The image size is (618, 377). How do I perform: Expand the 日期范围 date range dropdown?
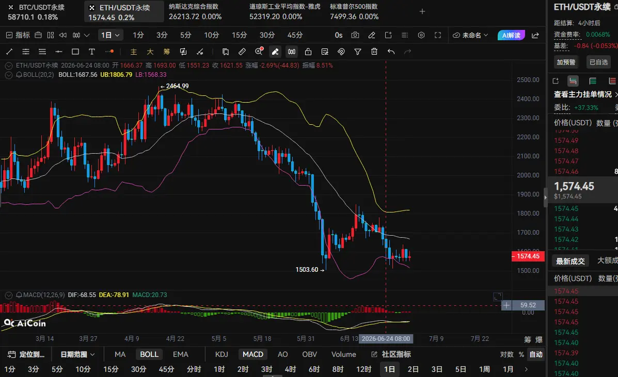click(x=77, y=355)
